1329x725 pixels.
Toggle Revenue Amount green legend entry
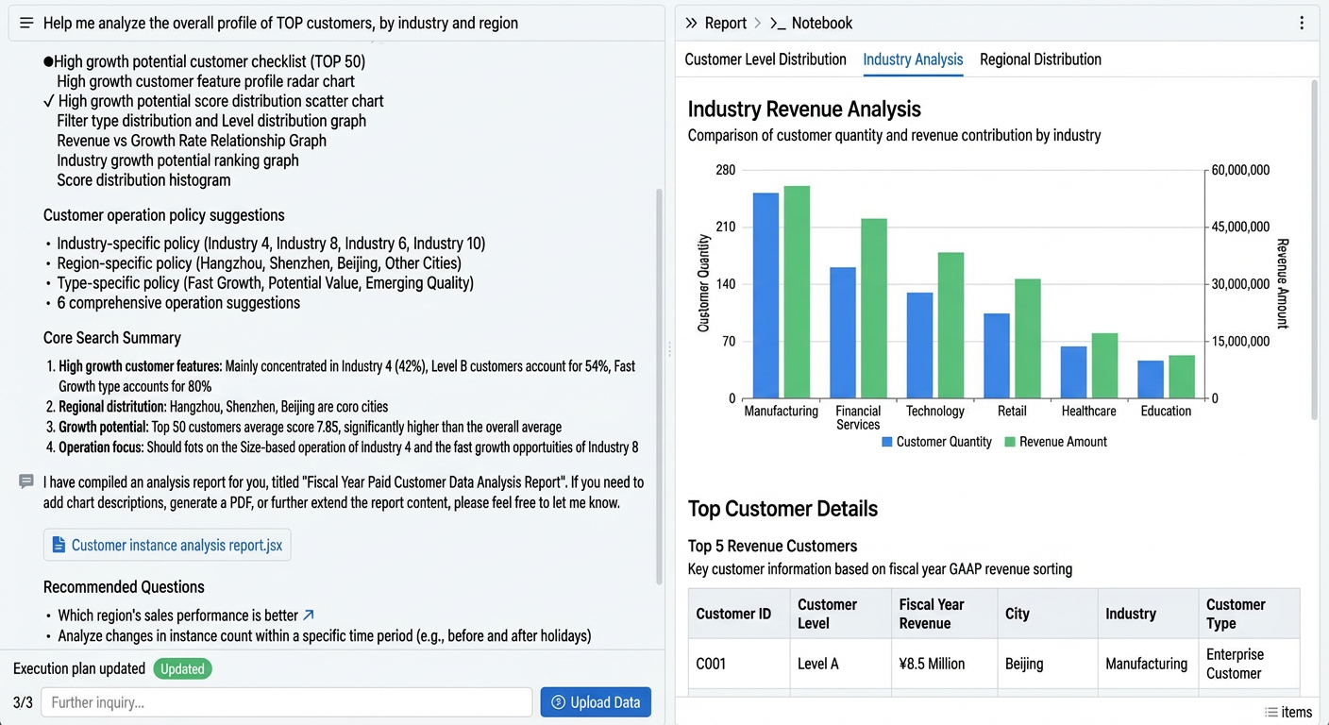[1055, 442]
